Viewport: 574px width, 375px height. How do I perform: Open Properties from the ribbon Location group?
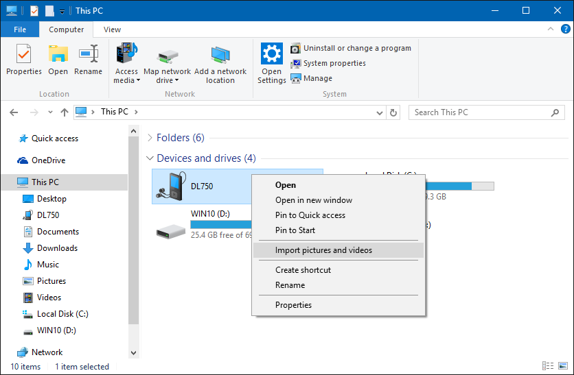[24, 59]
